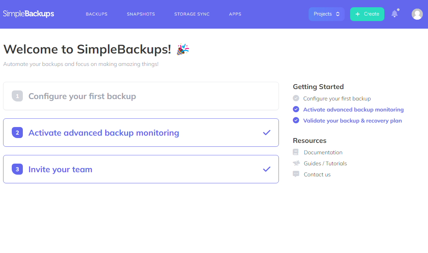Click the Contact us chat bubble icon
The height and width of the screenshot is (253, 428).
point(296,174)
